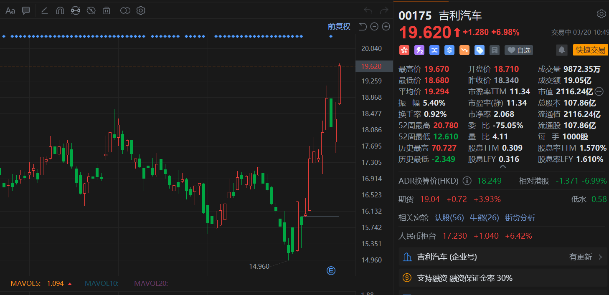Click the comment bubble drawing tool
This screenshot has width=609, height=295.
[x=26, y=11]
